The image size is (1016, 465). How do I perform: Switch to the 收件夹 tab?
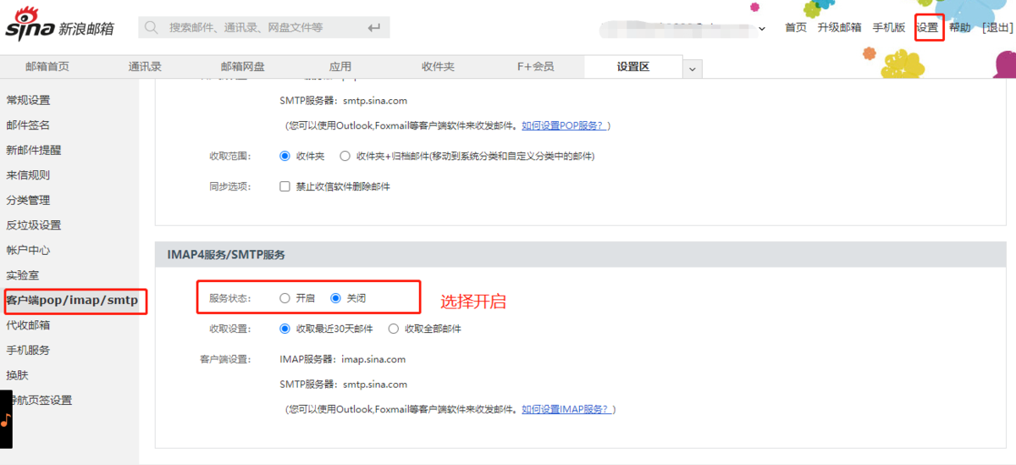[439, 67]
